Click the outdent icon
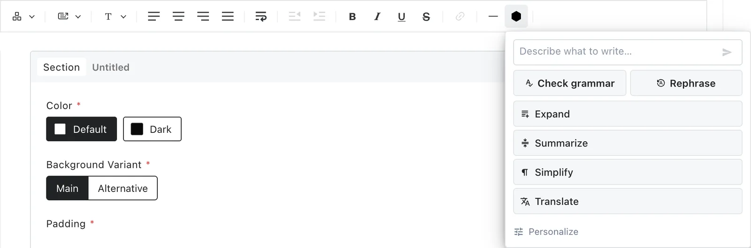This screenshot has width=751, height=248. pos(294,16)
